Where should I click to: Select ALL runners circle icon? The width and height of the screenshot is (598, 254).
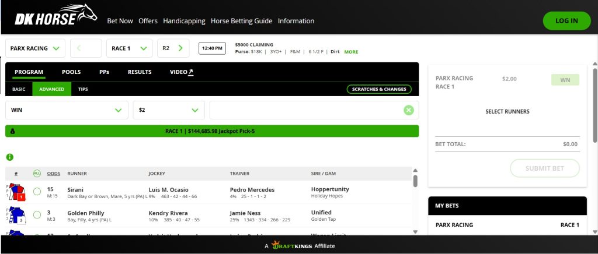(x=37, y=174)
